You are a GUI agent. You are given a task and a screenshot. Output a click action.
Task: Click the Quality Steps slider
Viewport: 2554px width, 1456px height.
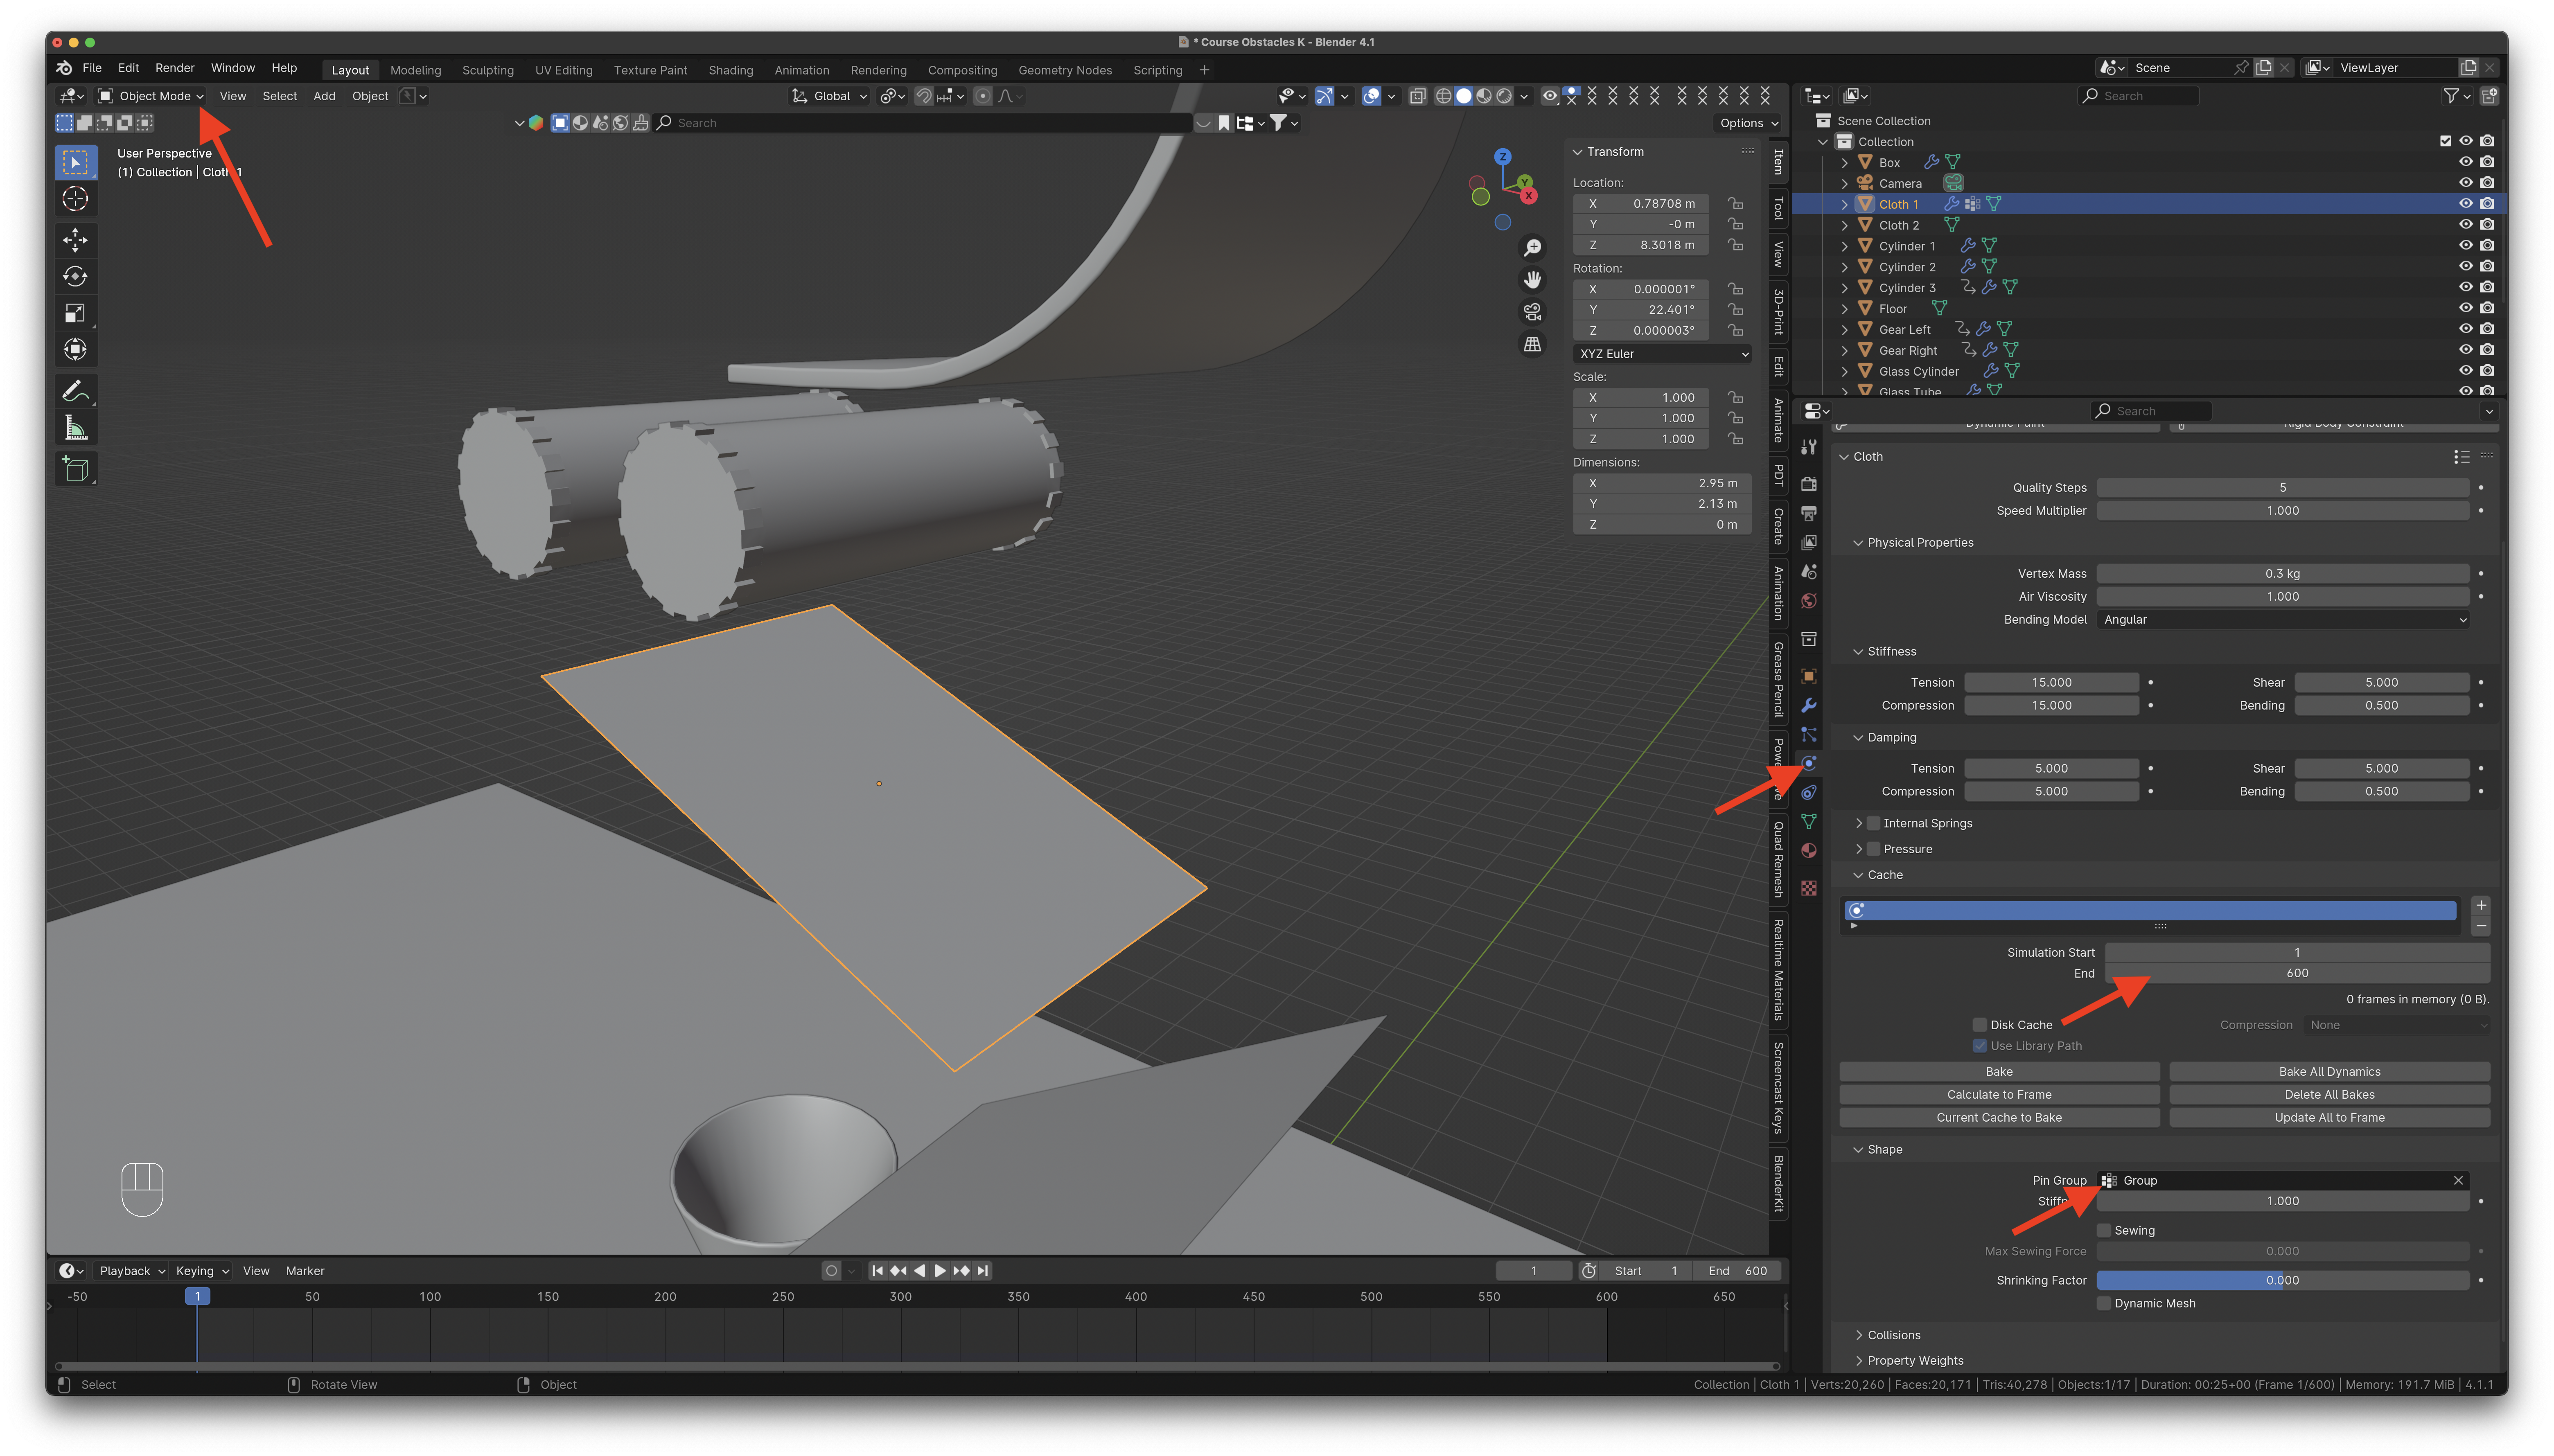coord(2283,488)
